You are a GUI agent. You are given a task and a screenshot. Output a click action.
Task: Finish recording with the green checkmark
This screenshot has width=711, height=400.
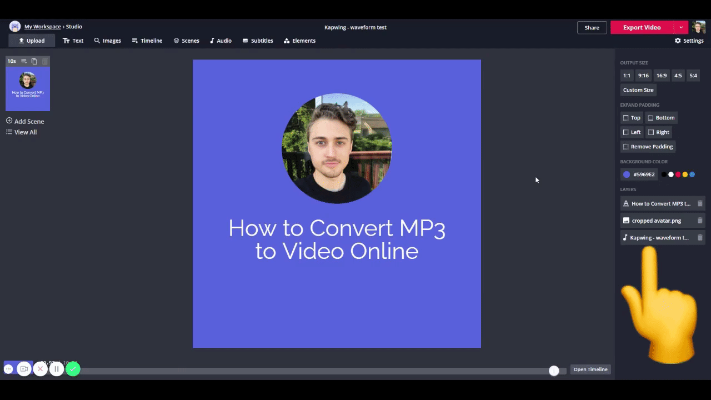pyautogui.click(x=73, y=369)
